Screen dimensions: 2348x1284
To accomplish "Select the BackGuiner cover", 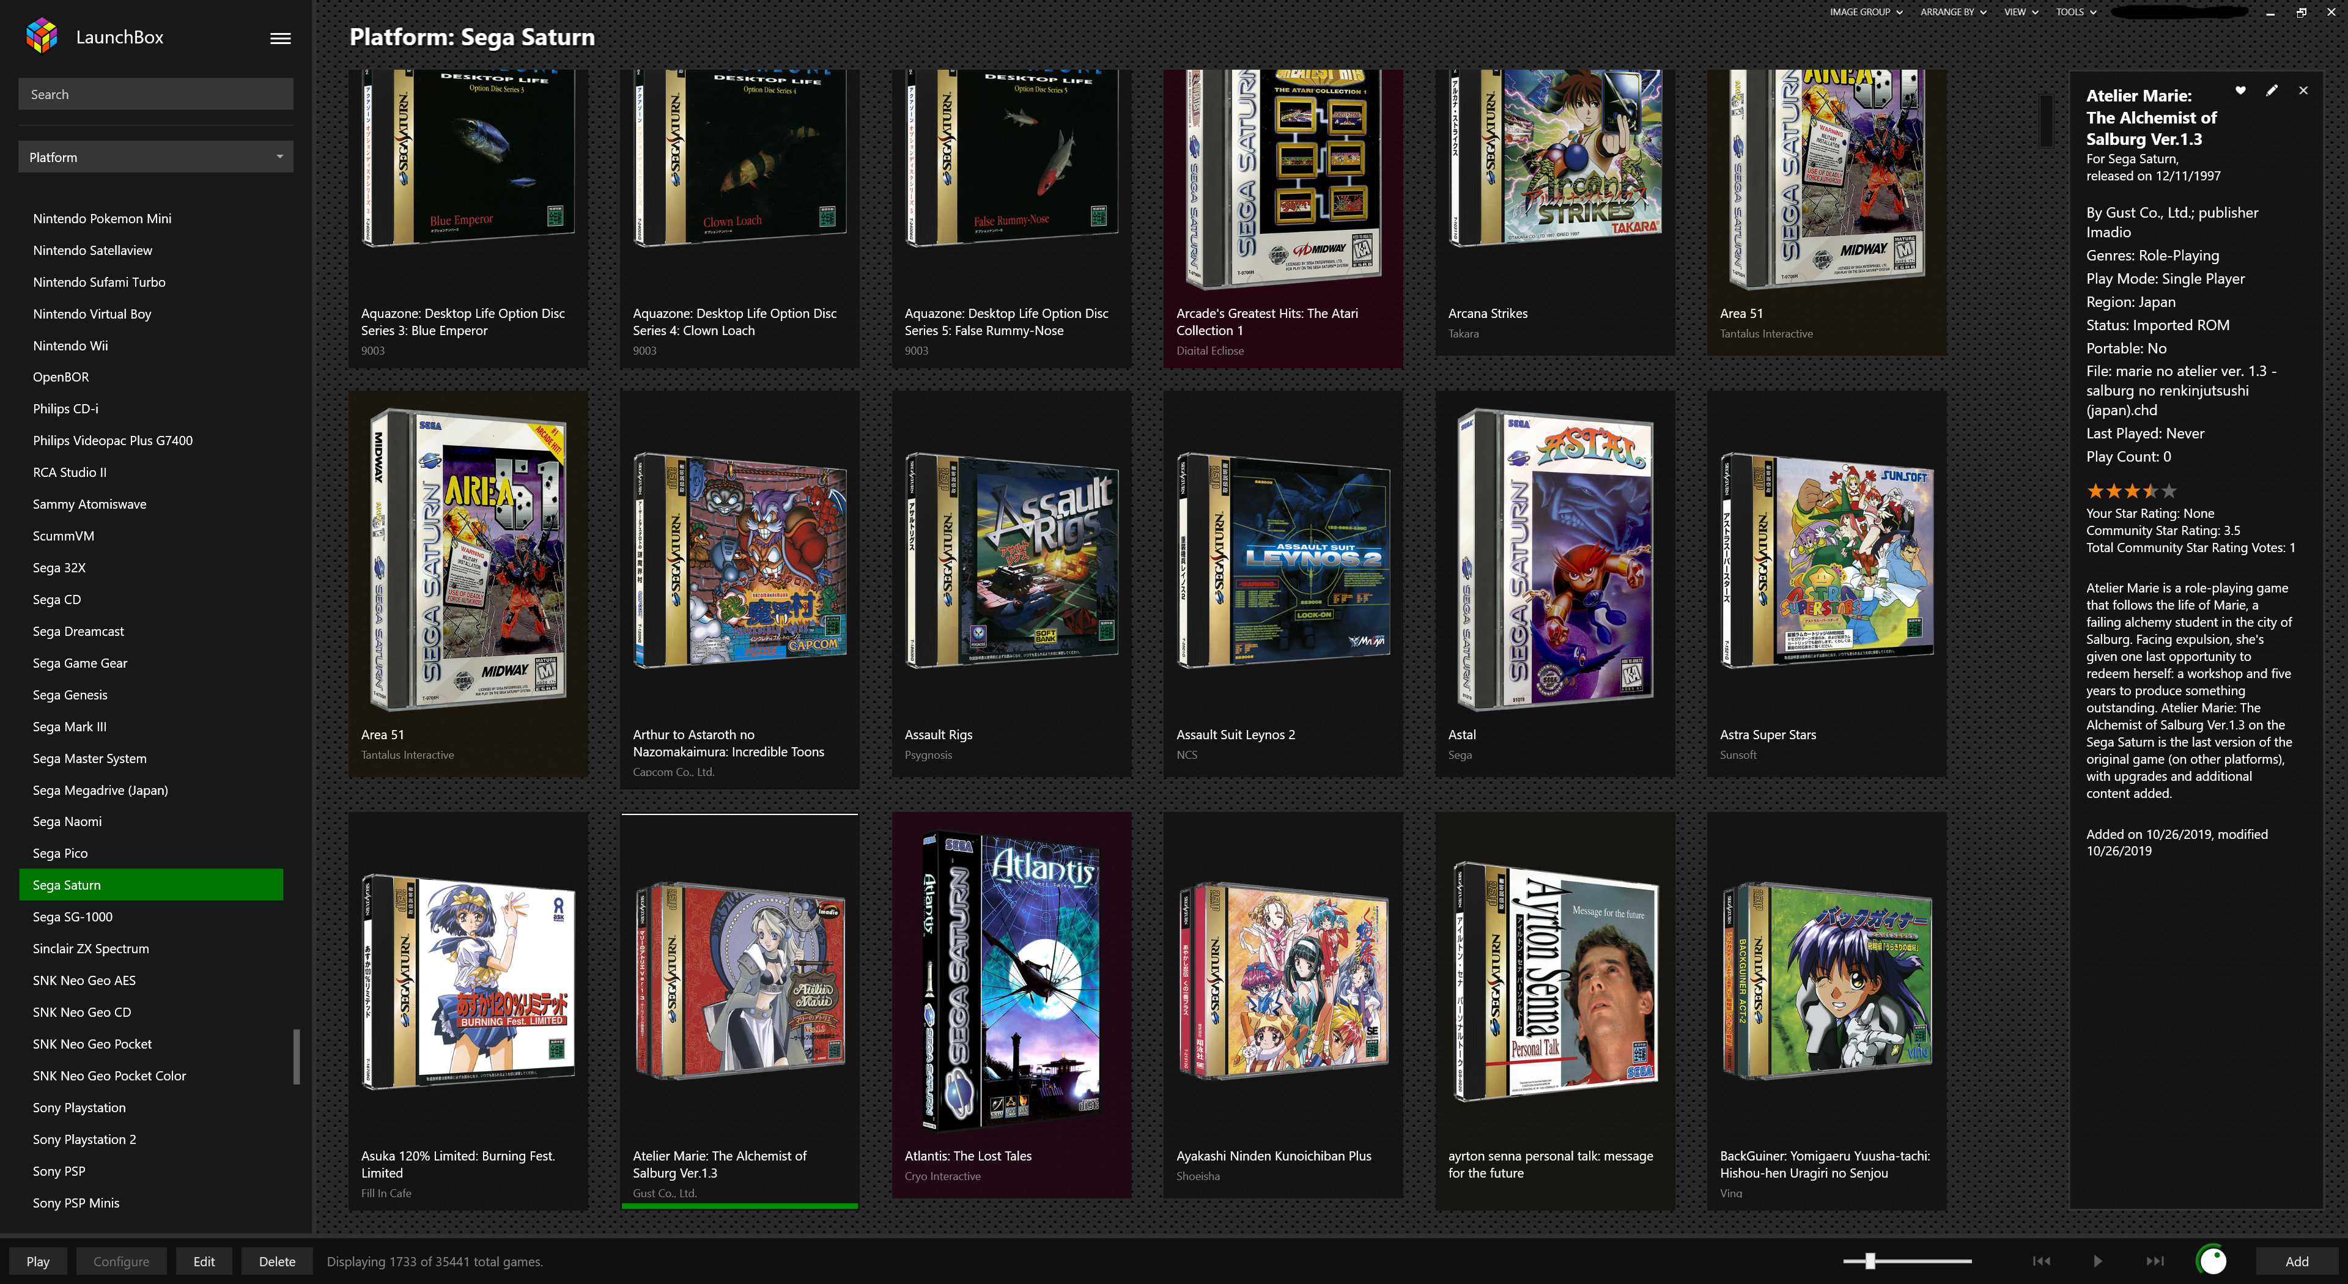I will [1826, 981].
